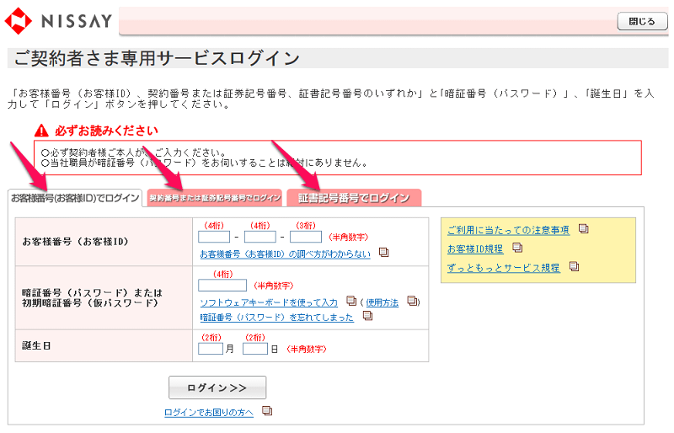Switch to 証書記号番号でログイン tab
Screen dimensions: 674x433
(354, 198)
